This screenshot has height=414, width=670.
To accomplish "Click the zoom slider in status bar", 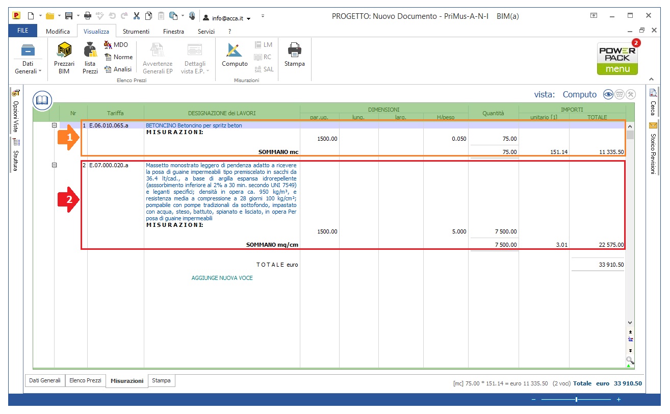I will [576, 400].
